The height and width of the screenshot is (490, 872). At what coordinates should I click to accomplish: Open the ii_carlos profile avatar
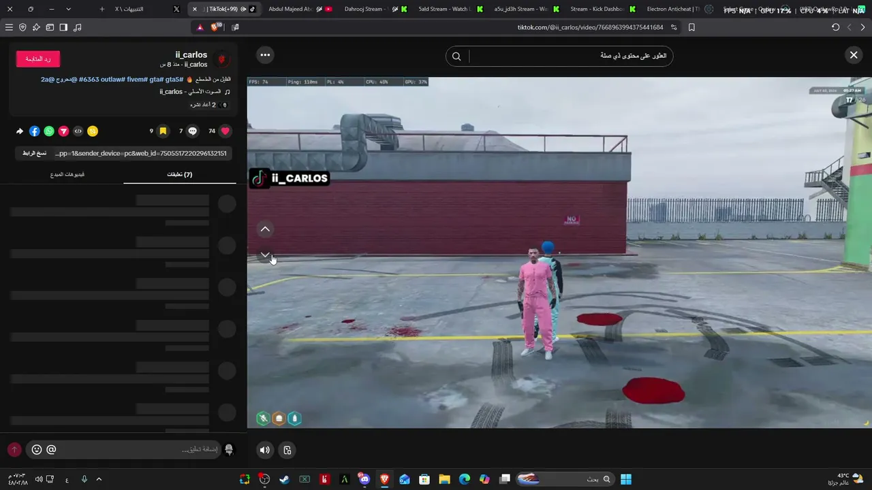[x=221, y=59]
